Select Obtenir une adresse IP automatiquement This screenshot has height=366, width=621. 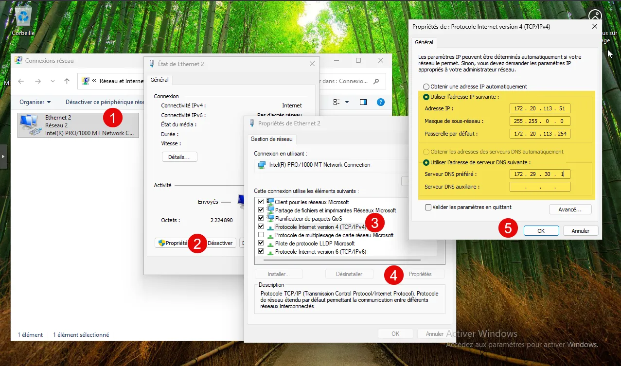point(426,87)
